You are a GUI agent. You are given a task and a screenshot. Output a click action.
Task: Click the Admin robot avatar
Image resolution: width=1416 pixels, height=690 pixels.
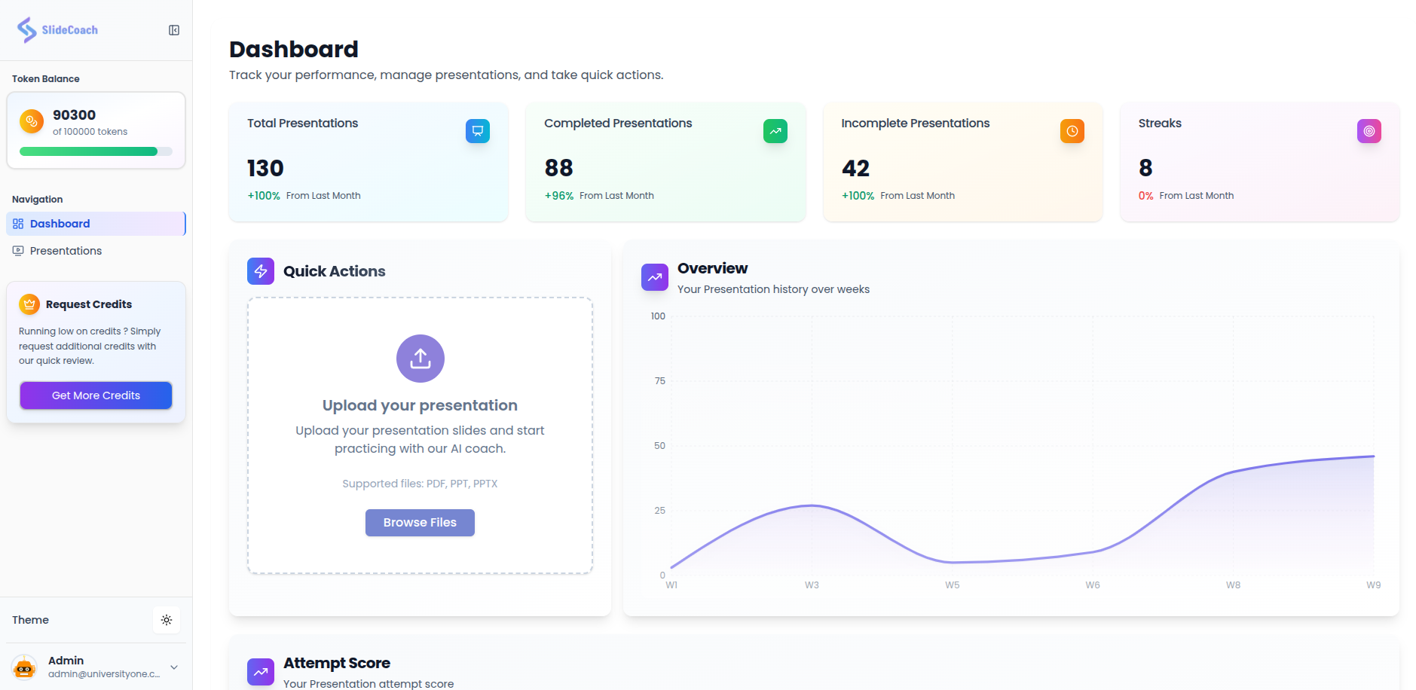click(25, 667)
